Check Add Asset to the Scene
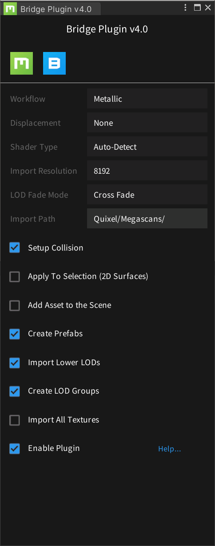 click(x=15, y=306)
